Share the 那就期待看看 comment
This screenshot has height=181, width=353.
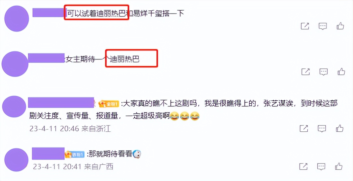(303, 166)
